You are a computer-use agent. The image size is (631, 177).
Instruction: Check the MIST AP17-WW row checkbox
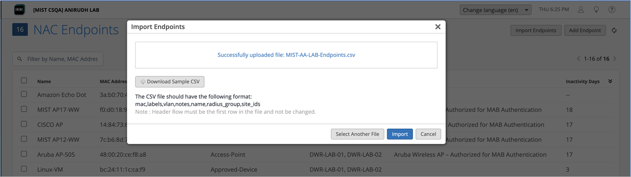click(x=24, y=109)
